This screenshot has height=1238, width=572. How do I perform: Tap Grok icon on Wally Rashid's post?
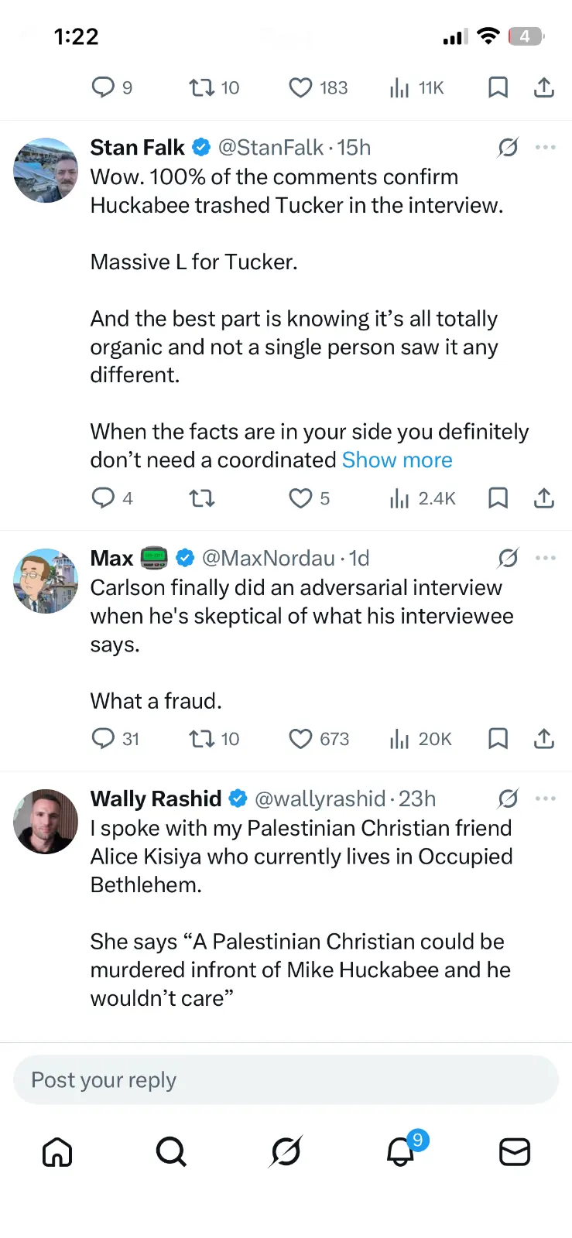508,799
